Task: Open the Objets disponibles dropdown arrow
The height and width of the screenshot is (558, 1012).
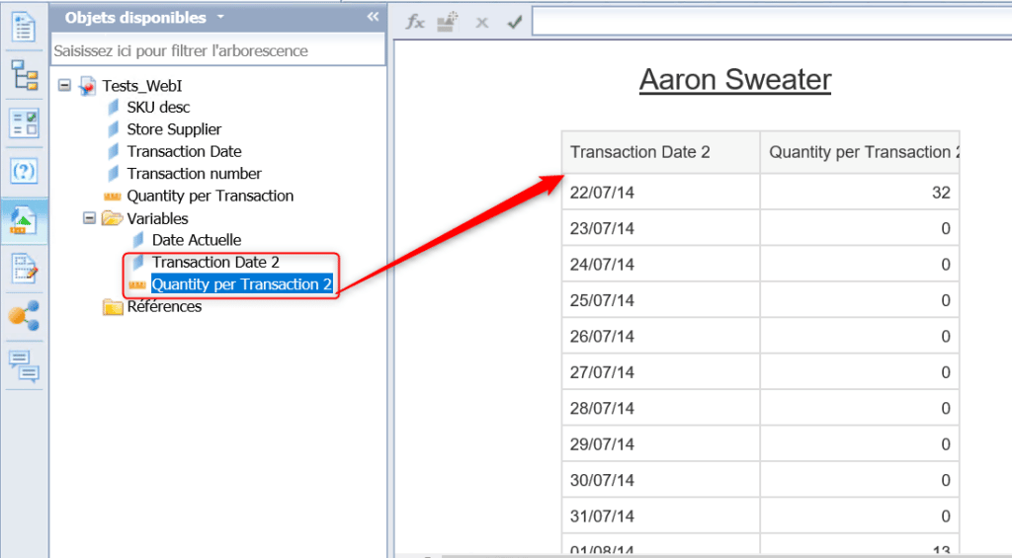Action: (x=220, y=18)
